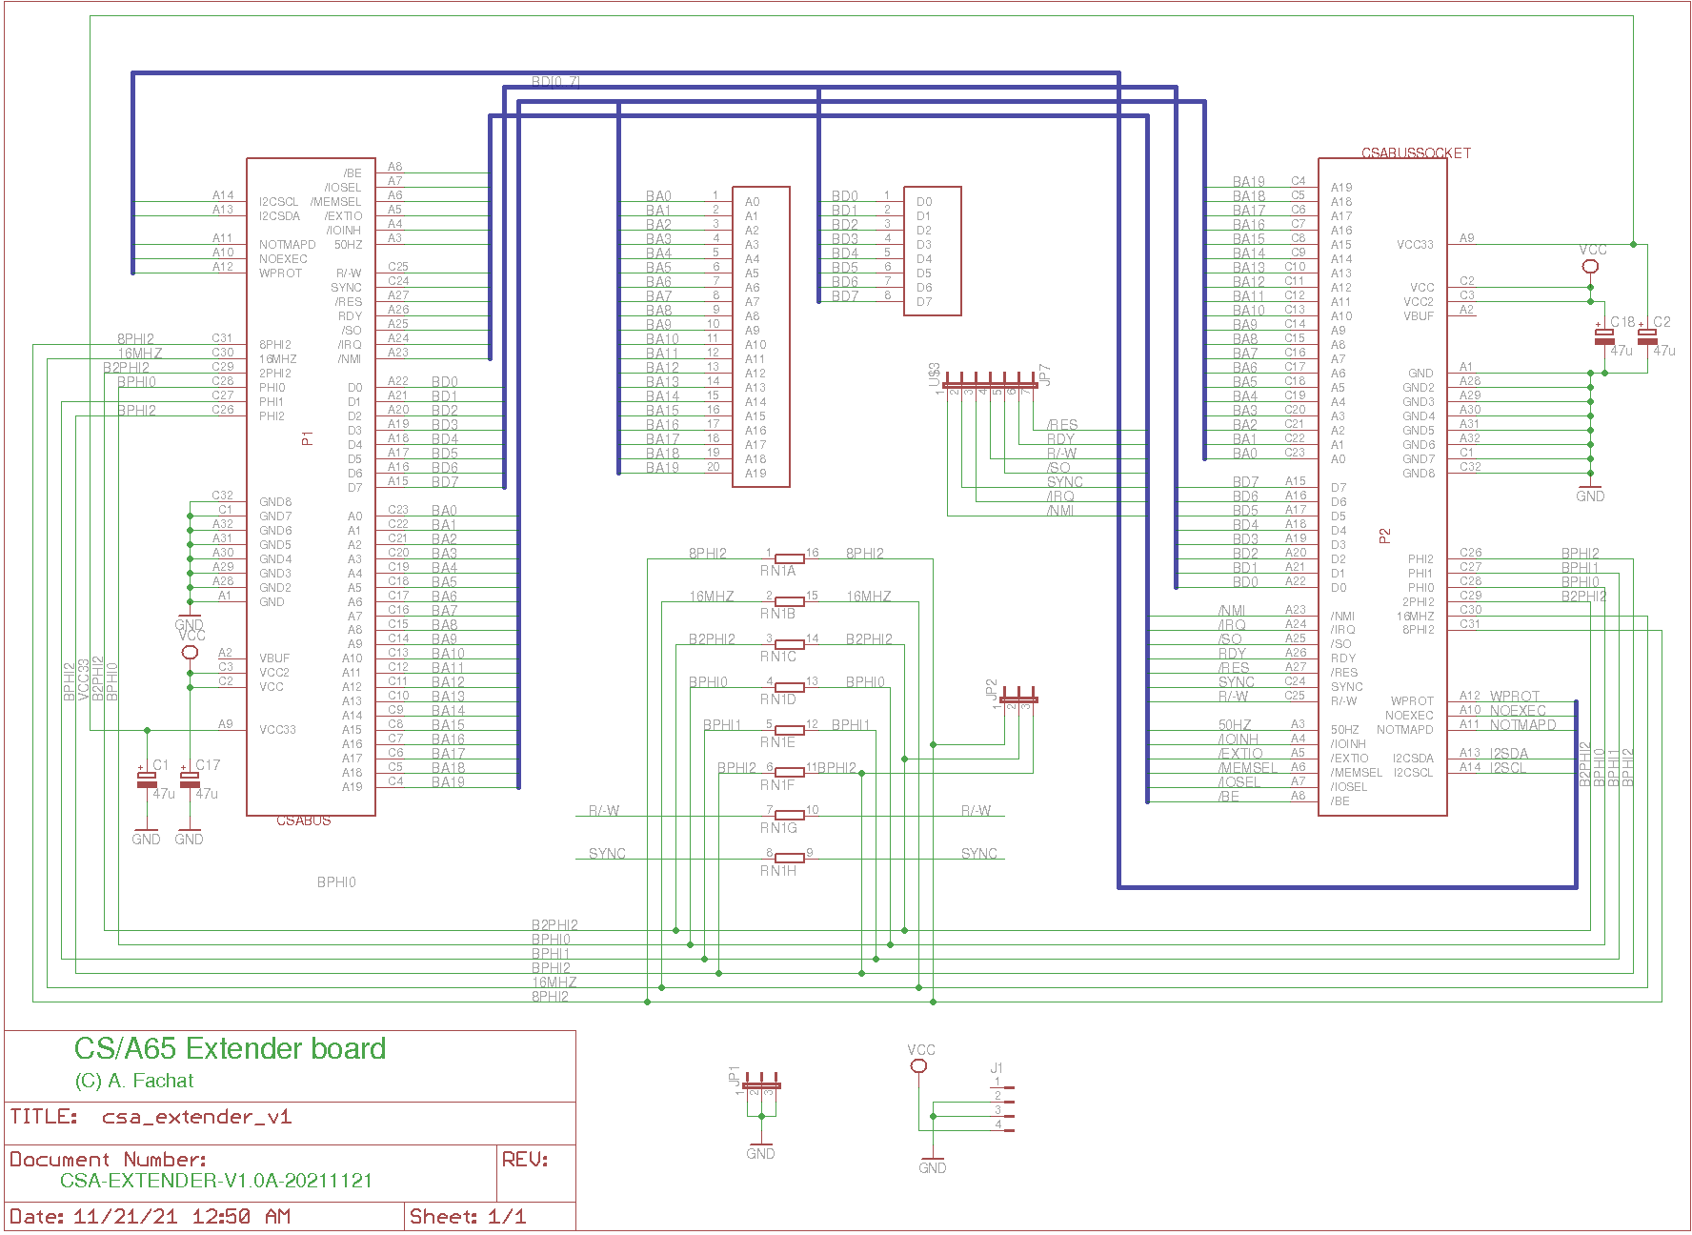Viewport: 1692px width, 1235px height.
Task: Select the RN1G resistor on R/-W line
Action: coord(789,815)
